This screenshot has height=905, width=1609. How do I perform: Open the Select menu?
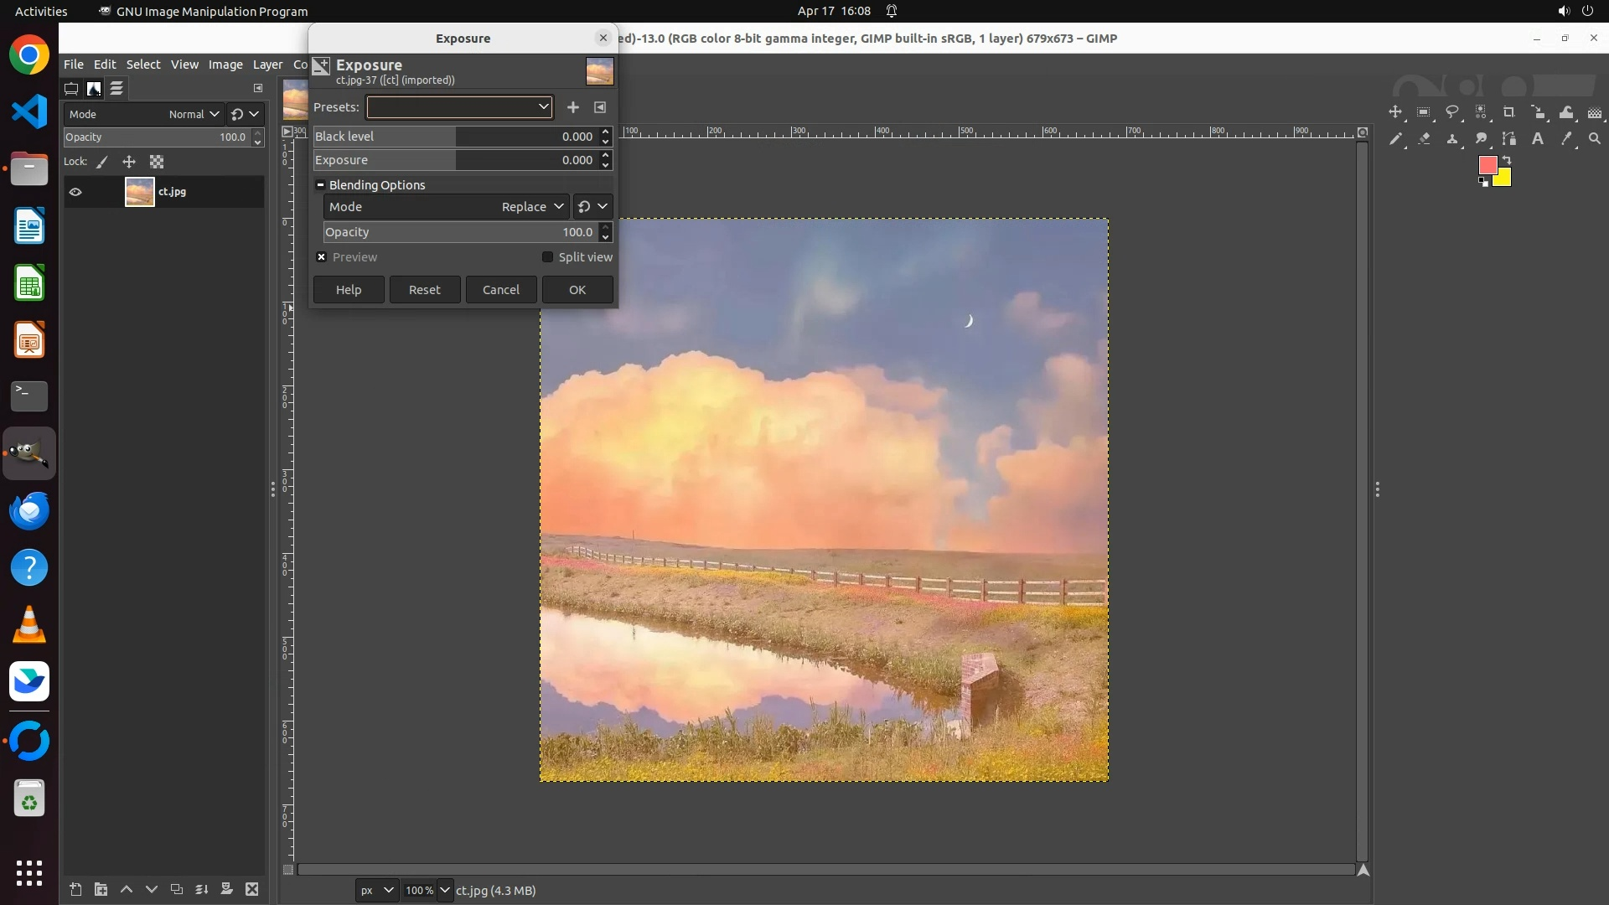[x=143, y=65]
